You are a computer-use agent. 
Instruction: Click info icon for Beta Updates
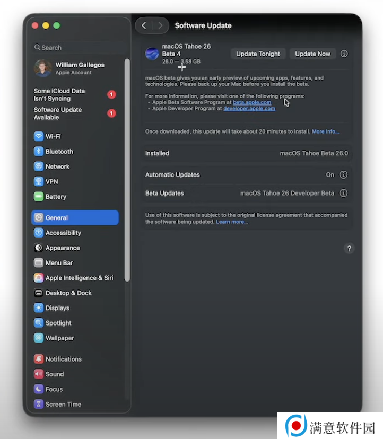344,193
